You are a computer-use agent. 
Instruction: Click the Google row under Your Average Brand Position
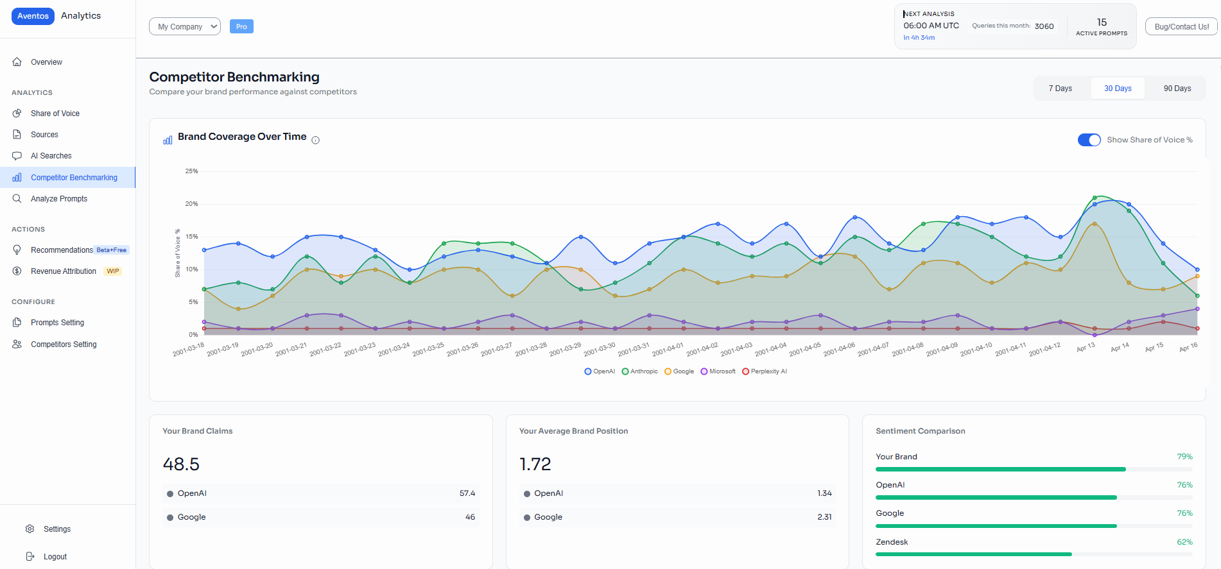coord(677,517)
